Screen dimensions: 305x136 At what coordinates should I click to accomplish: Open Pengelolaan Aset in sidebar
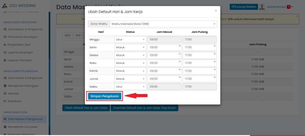21,45
